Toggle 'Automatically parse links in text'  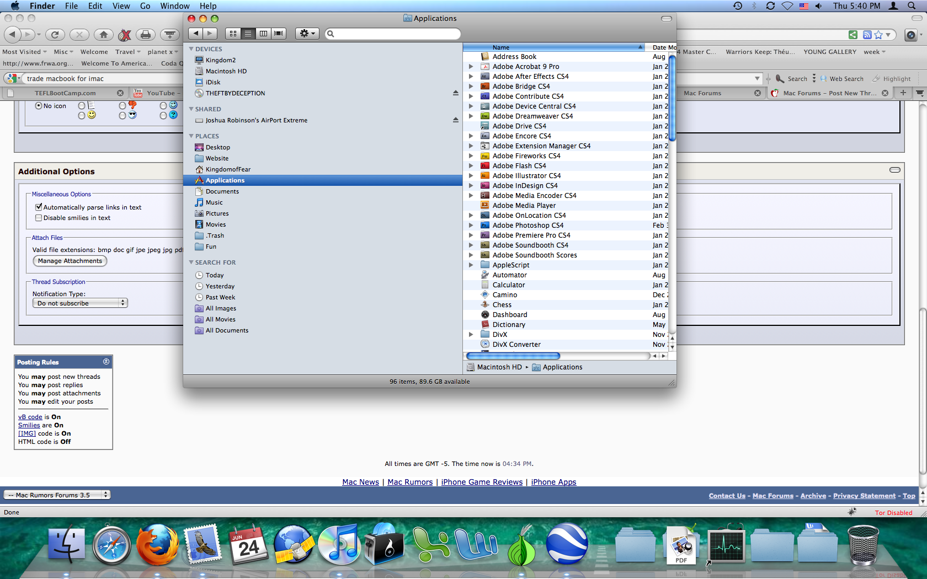point(39,207)
